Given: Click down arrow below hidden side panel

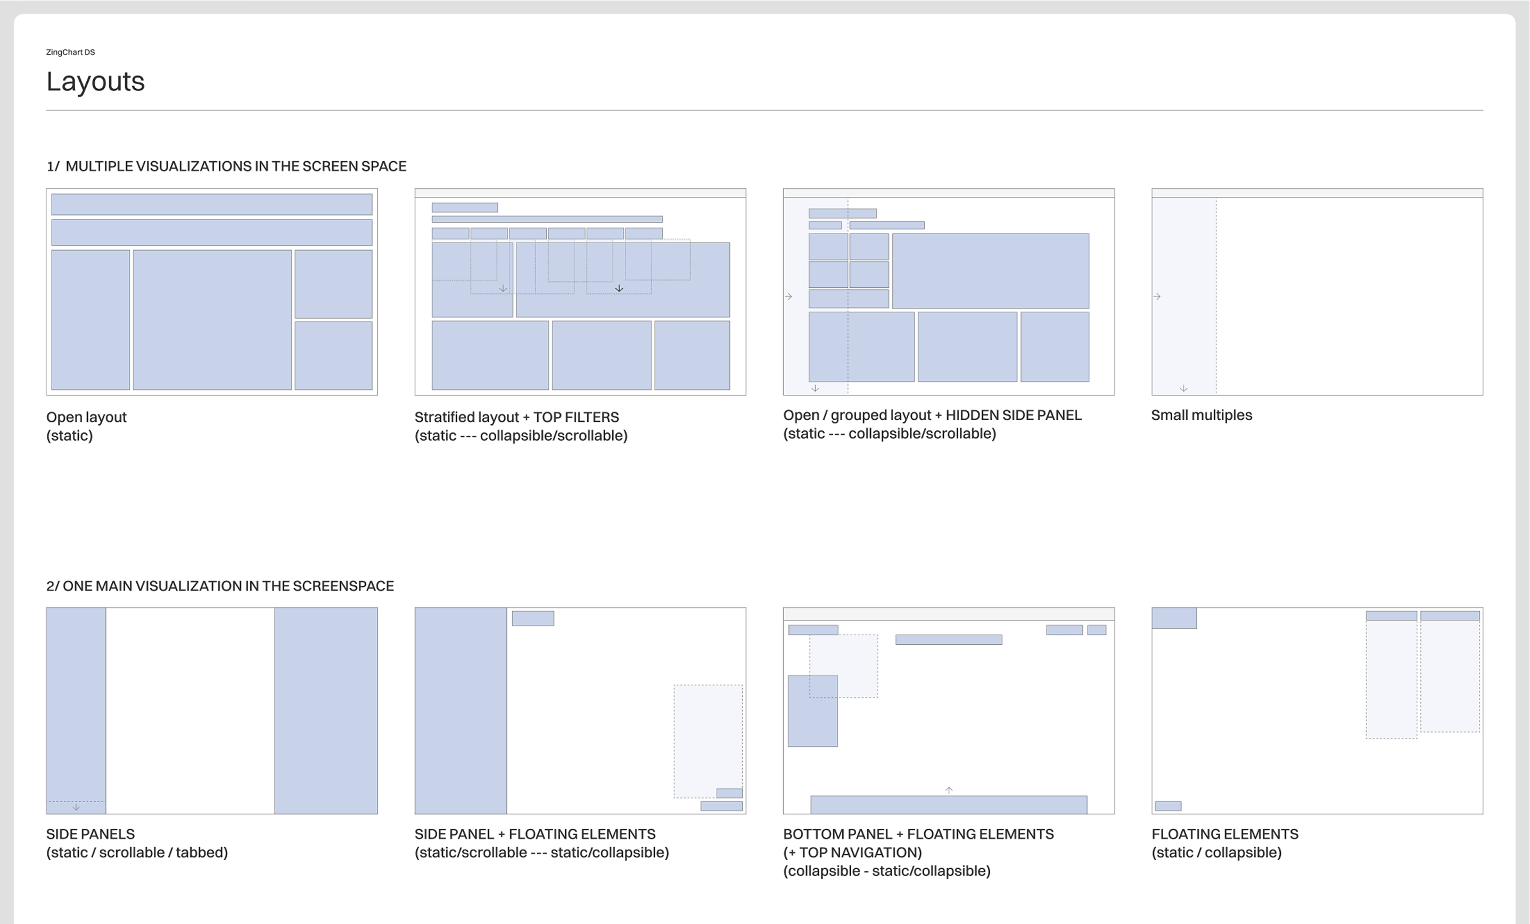Looking at the screenshot, I should (x=815, y=388).
